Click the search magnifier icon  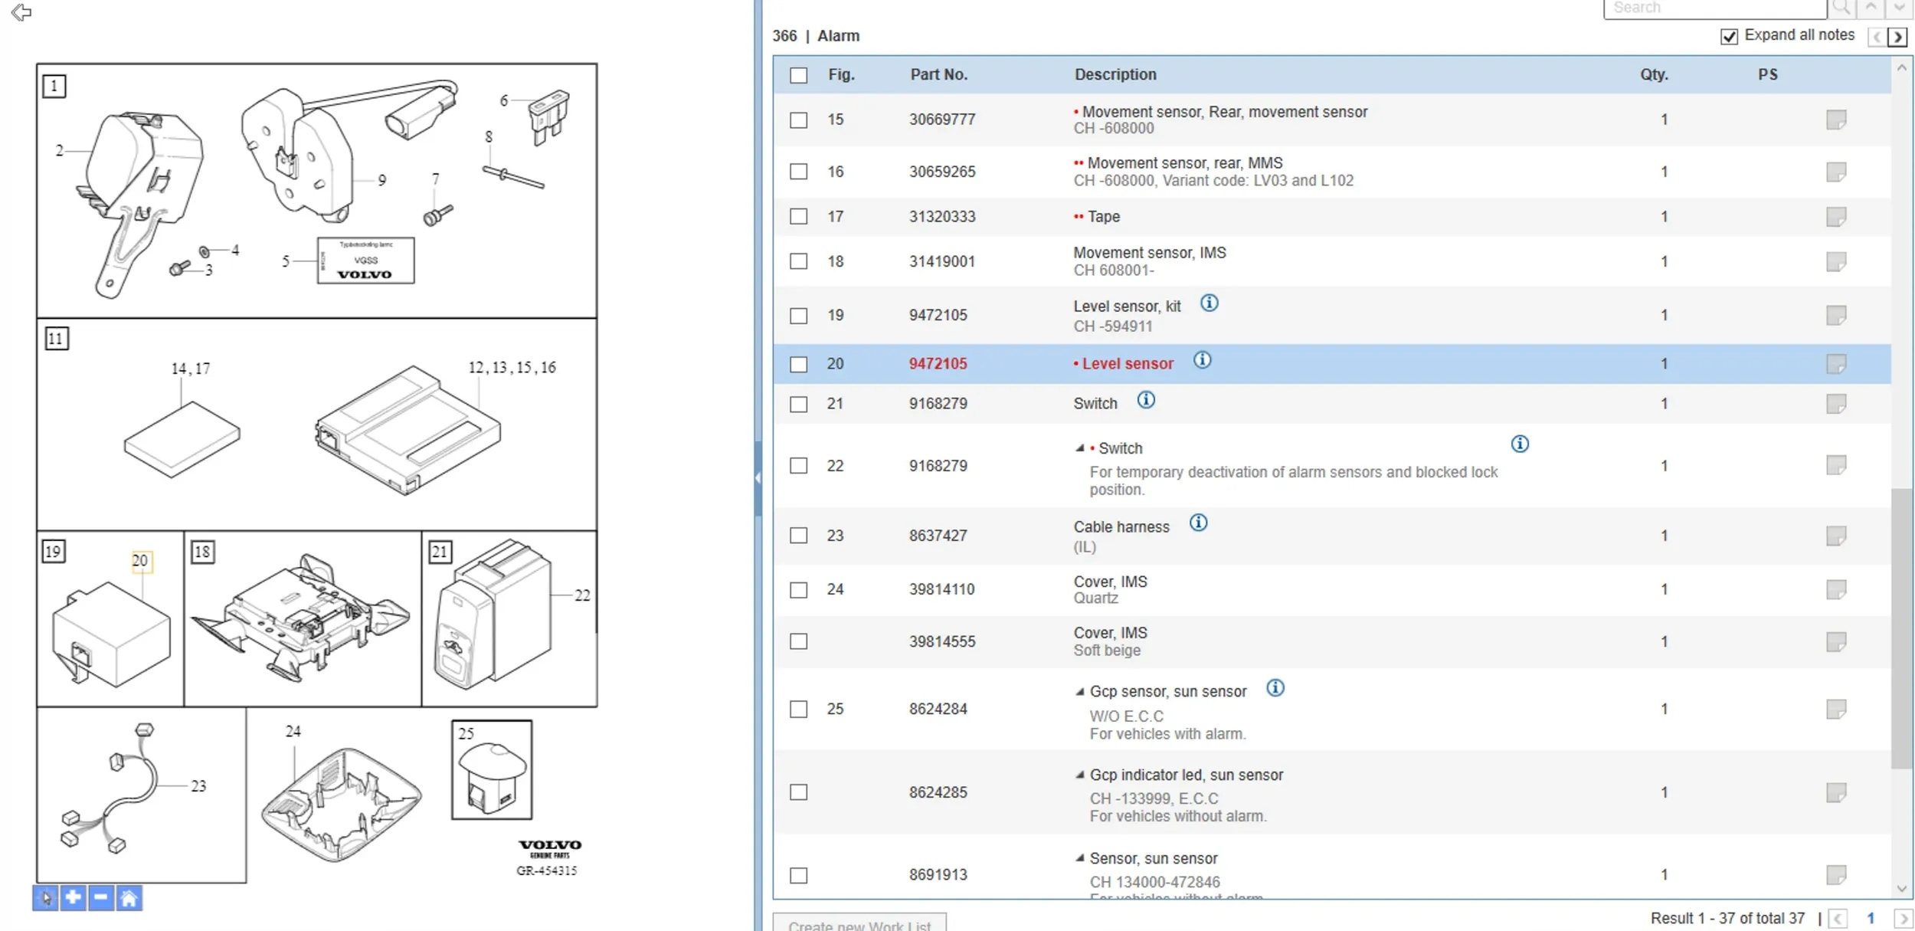tap(1841, 8)
